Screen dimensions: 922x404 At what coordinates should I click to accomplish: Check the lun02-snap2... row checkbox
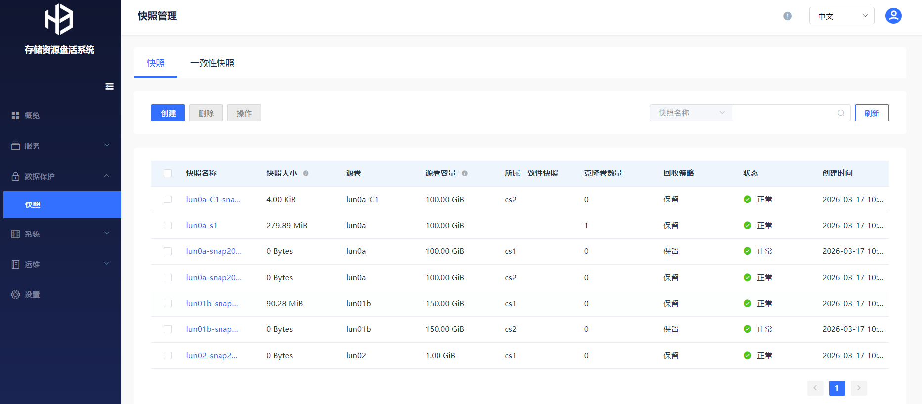pos(168,356)
